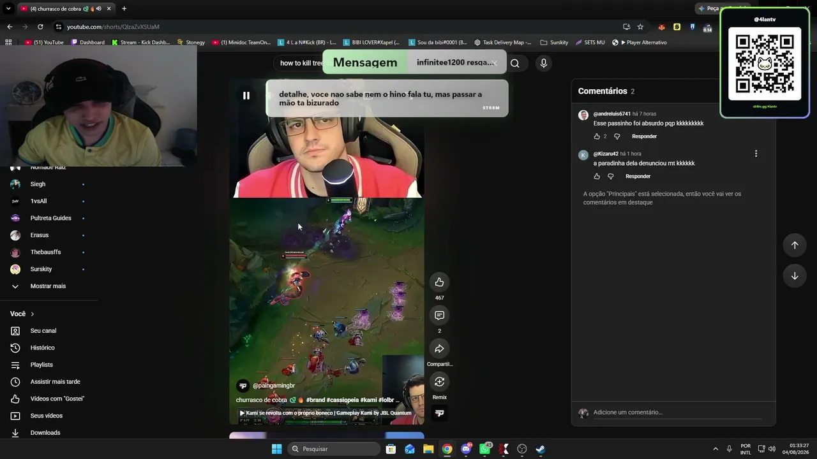817x459 pixels.
Task: Open the linked video 'Kami se revolta'
Action: (x=326, y=413)
